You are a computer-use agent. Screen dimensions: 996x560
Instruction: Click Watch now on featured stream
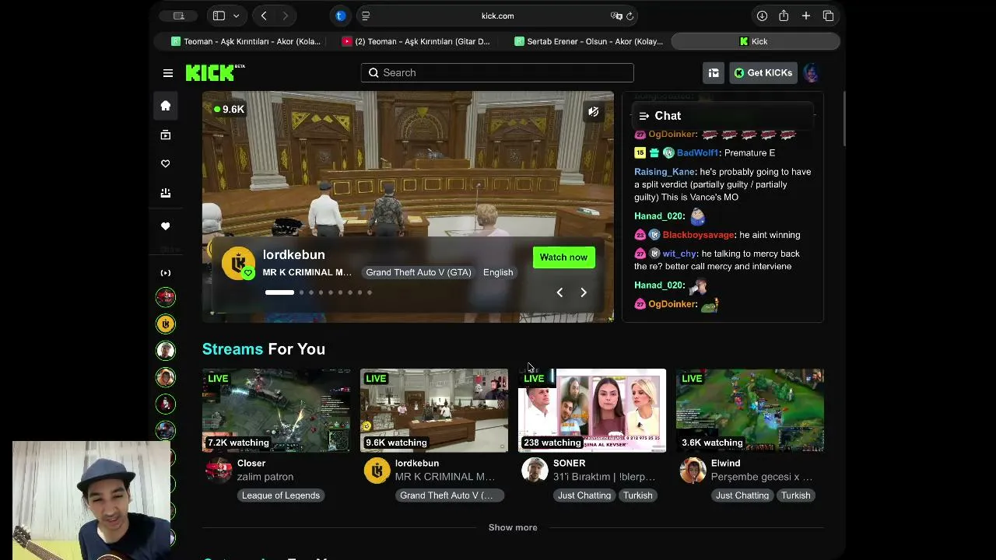(x=563, y=257)
